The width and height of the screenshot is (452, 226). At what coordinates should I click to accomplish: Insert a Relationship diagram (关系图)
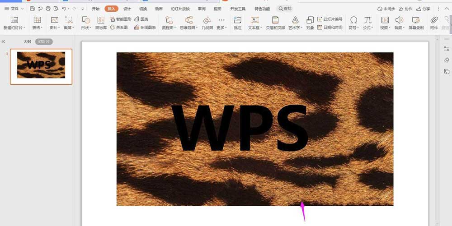pos(119,28)
